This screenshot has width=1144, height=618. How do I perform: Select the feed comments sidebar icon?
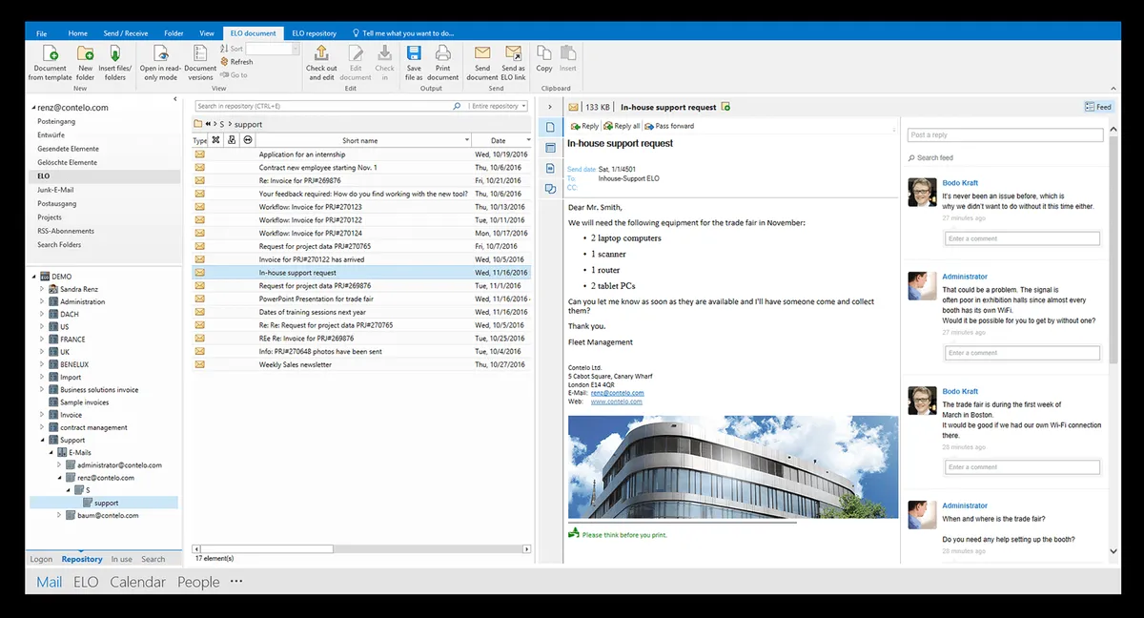coord(550,190)
